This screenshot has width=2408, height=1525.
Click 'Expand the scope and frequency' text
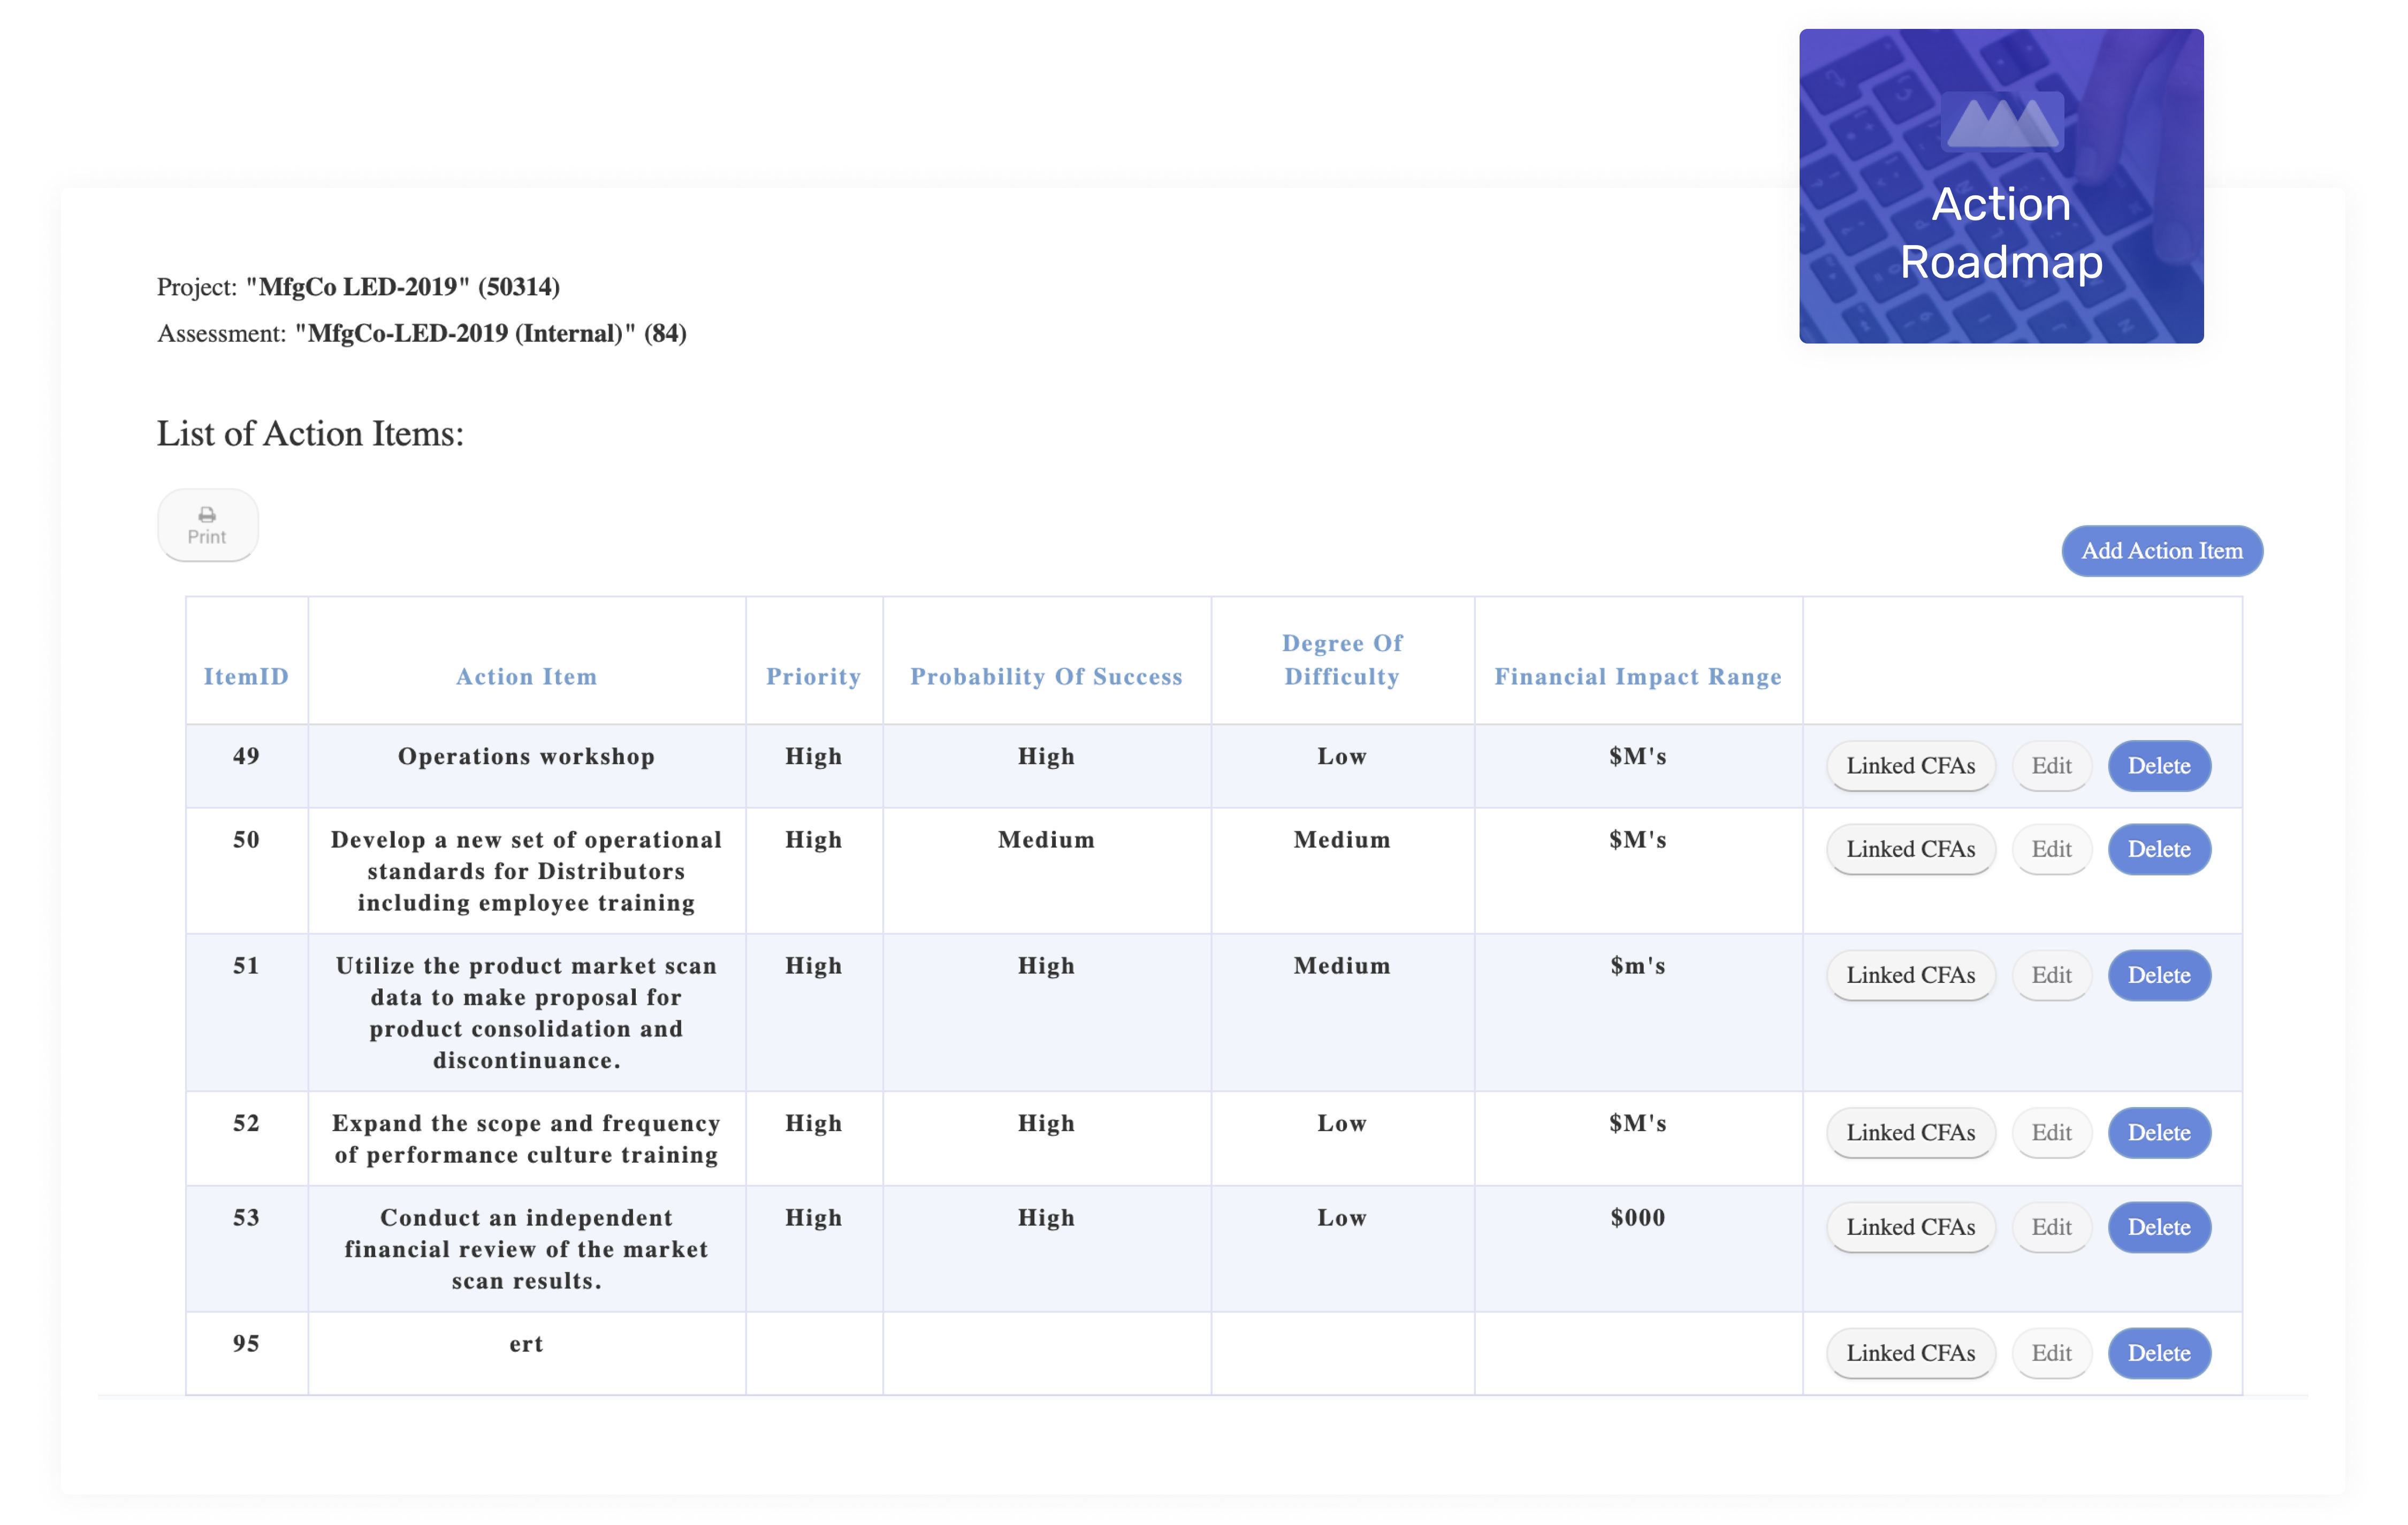pyautogui.click(x=526, y=1139)
